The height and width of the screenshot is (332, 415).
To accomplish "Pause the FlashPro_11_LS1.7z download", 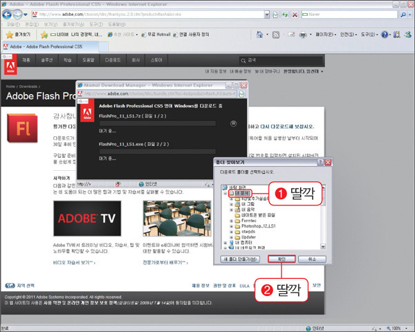I will point(233,124).
